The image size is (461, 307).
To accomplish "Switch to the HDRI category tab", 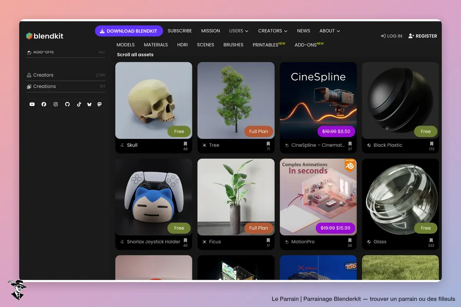I will click(x=182, y=45).
